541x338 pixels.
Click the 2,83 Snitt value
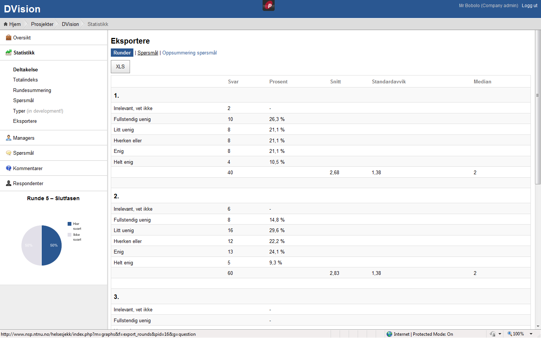click(334, 273)
